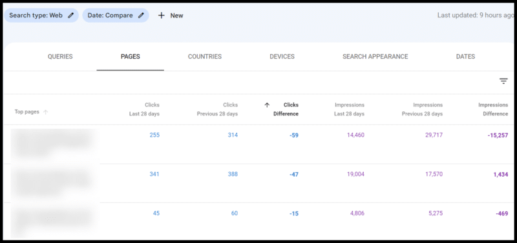Image resolution: width=517 pixels, height=243 pixels.
Task: Sort by Impressions Last 28 days column
Action: click(x=350, y=110)
